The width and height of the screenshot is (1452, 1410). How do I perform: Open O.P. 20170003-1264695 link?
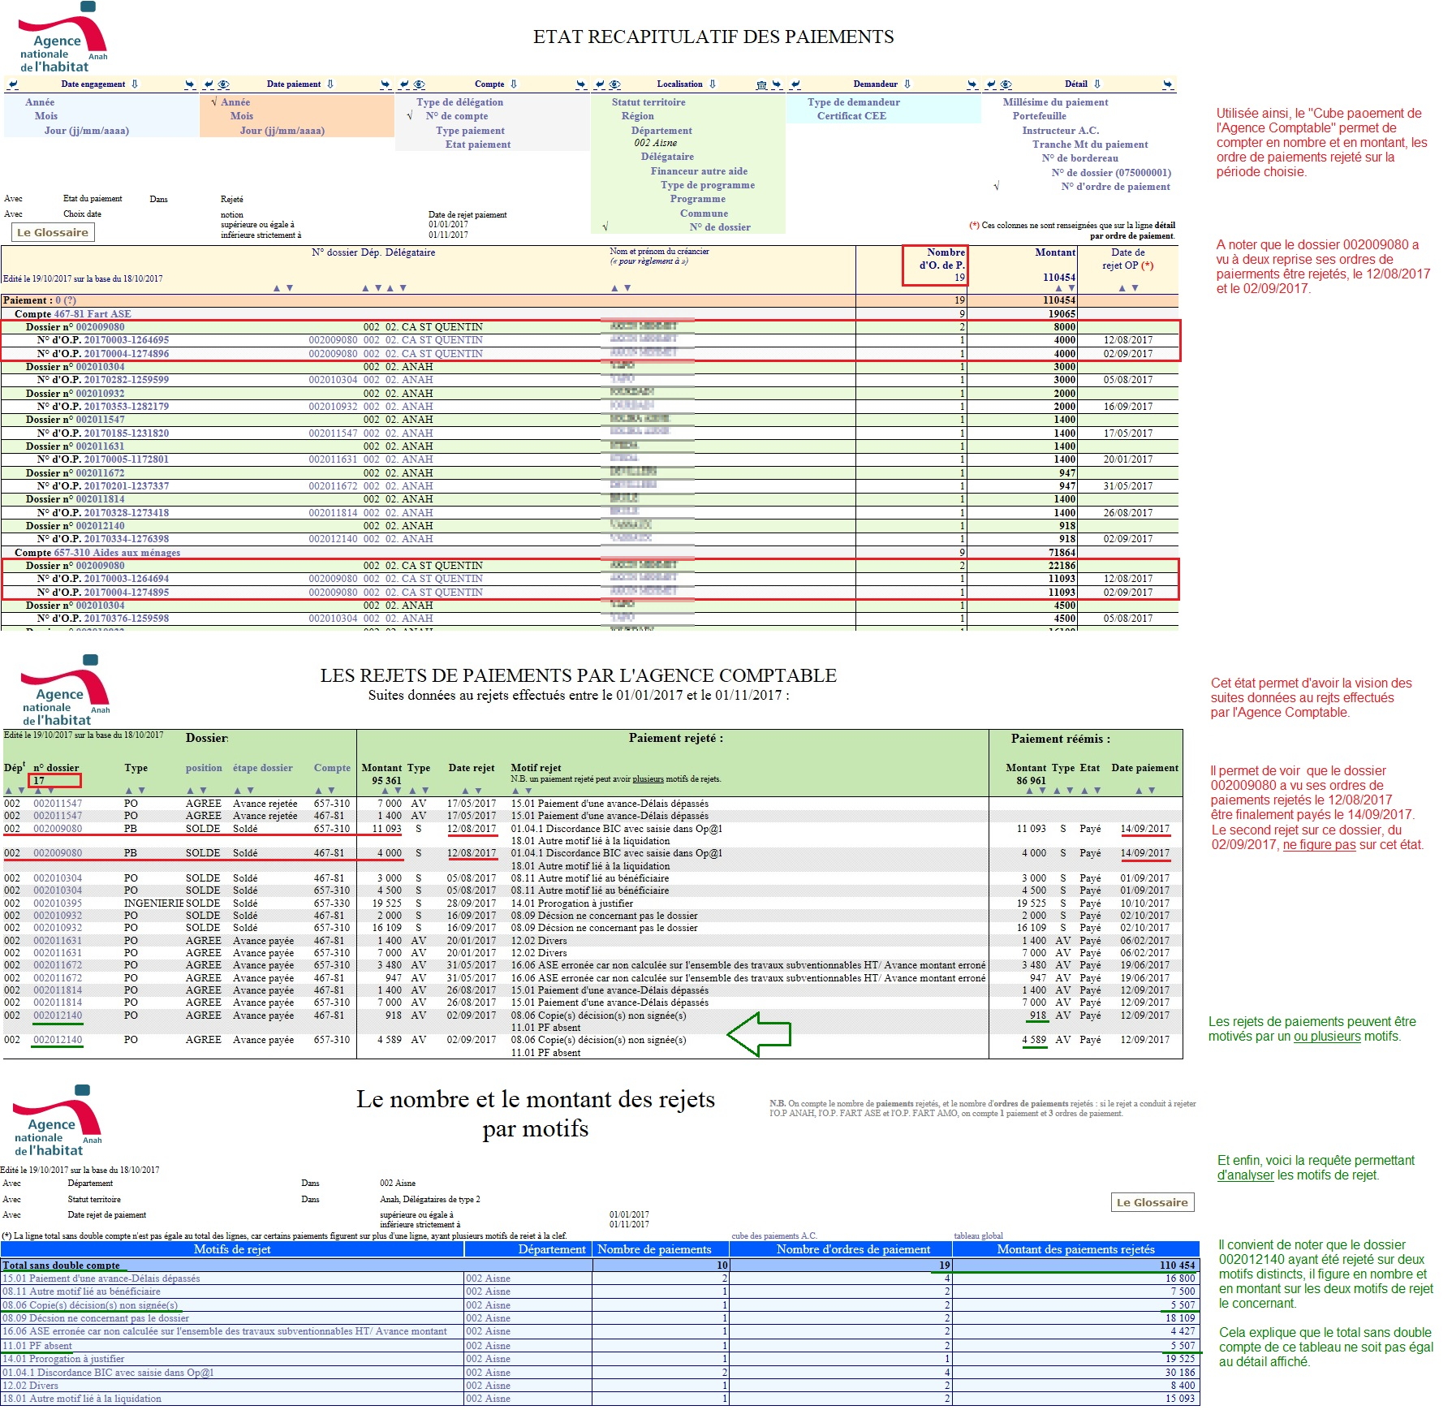point(127,340)
